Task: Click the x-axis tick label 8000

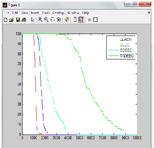Action: [x=114, y=138]
